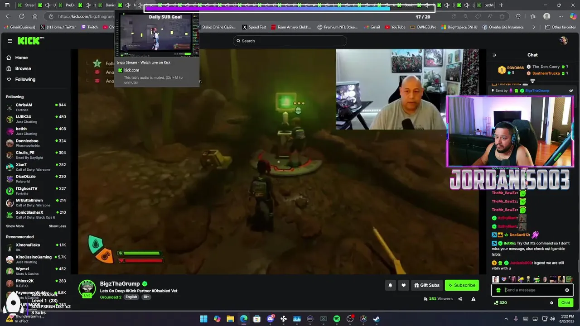
Task: Click the KICK logo
Action: (31, 41)
